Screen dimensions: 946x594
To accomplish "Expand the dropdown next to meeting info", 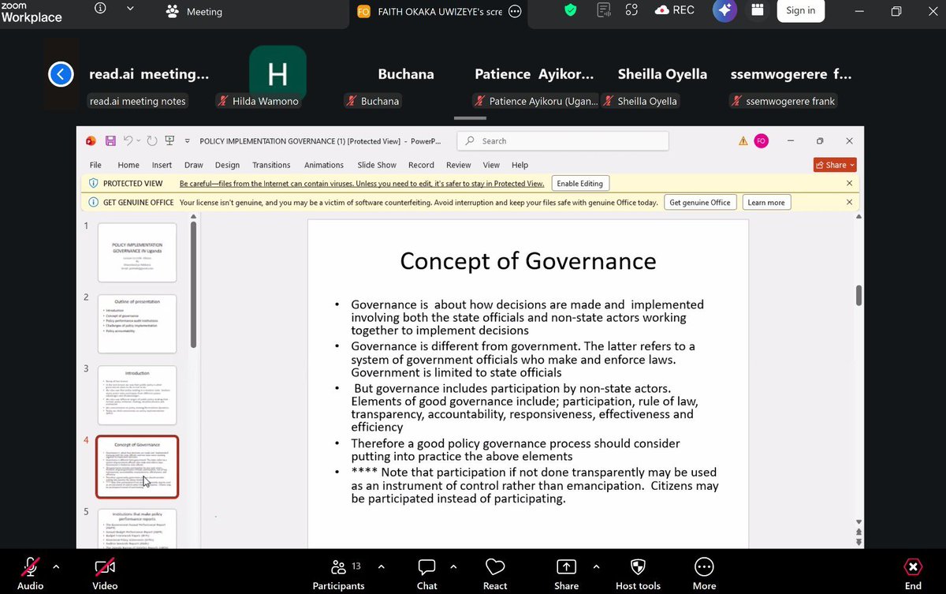I will pos(130,9).
